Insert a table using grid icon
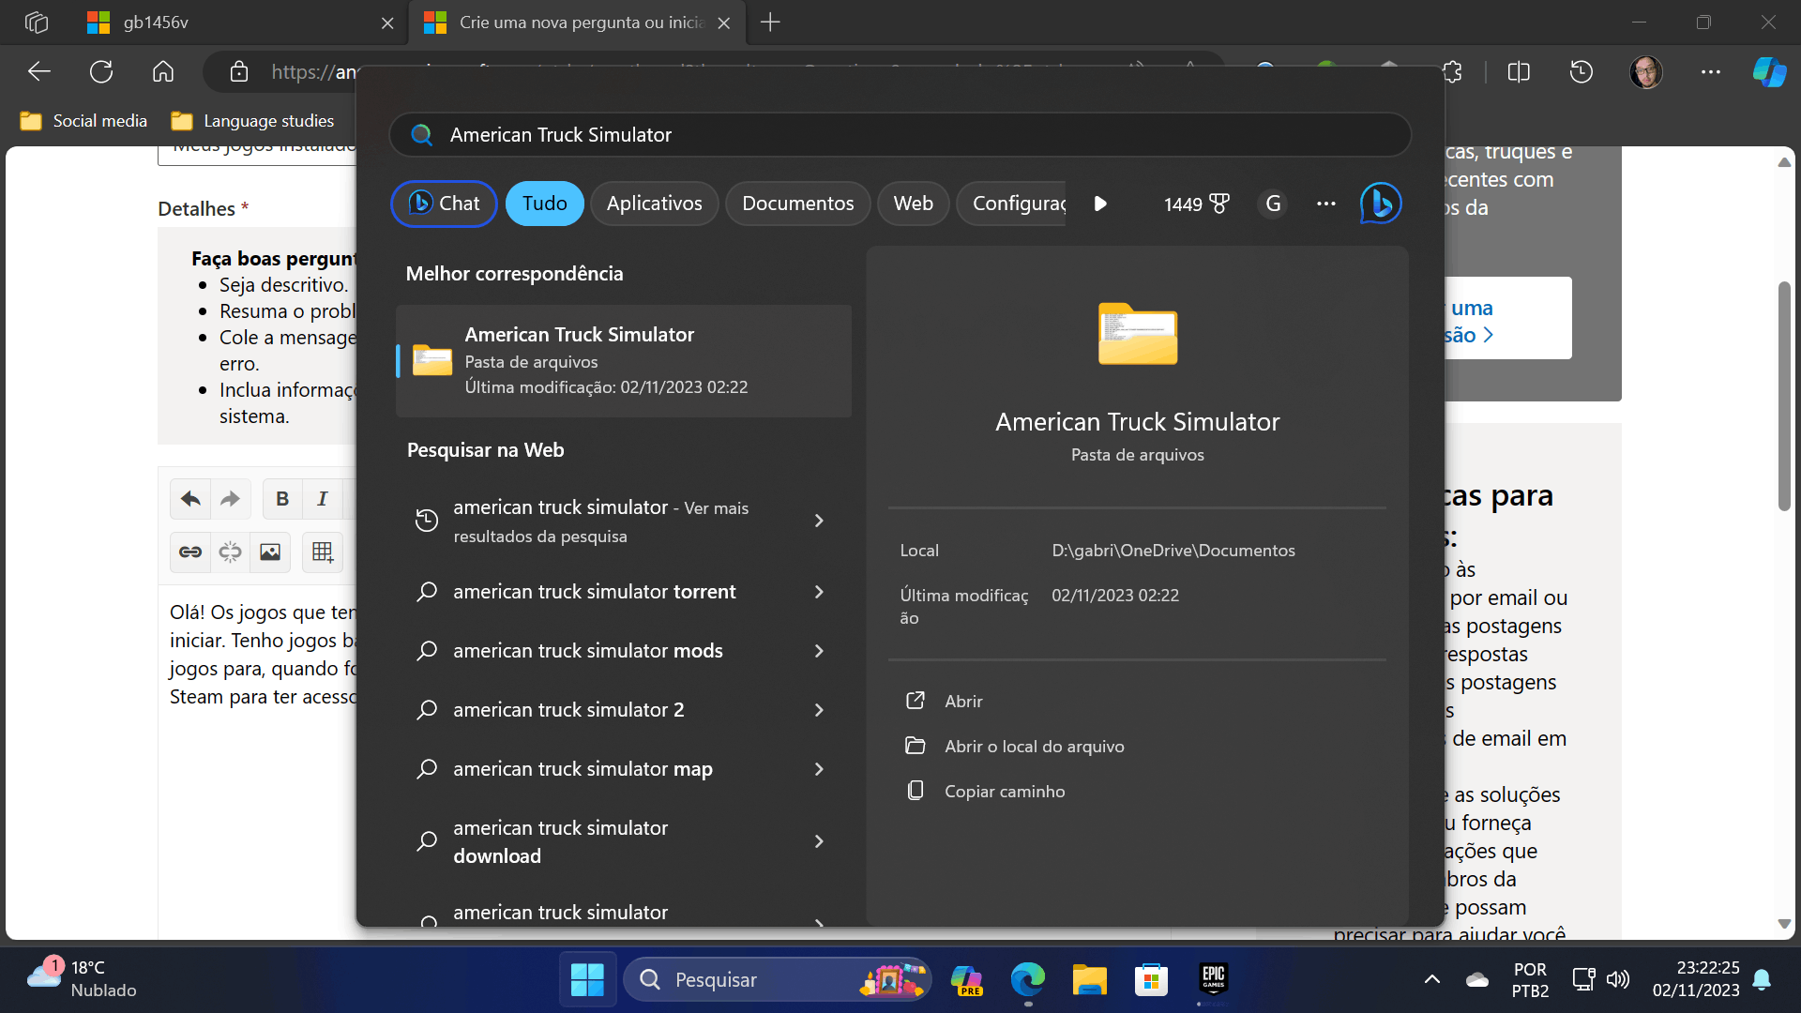Image resolution: width=1801 pixels, height=1013 pixels. 323,552
